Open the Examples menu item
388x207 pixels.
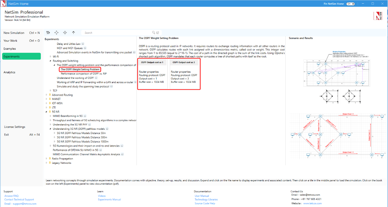point(10,49)
